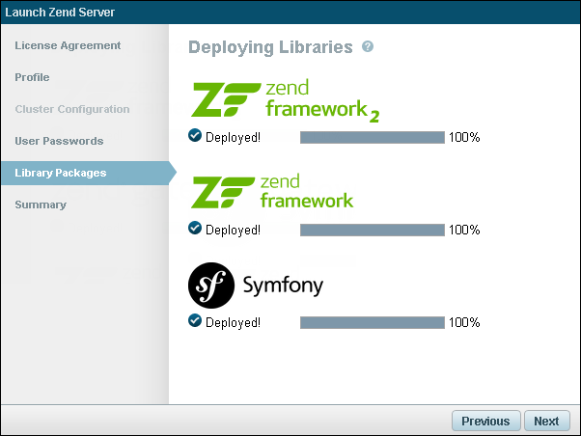
Task: Click the Zend Framework 2 progress bar
Action: (x=372, y=137)
